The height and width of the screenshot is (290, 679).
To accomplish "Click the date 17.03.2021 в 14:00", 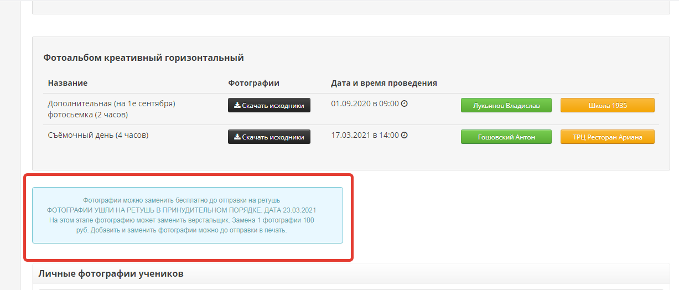I will click(365, 135).
